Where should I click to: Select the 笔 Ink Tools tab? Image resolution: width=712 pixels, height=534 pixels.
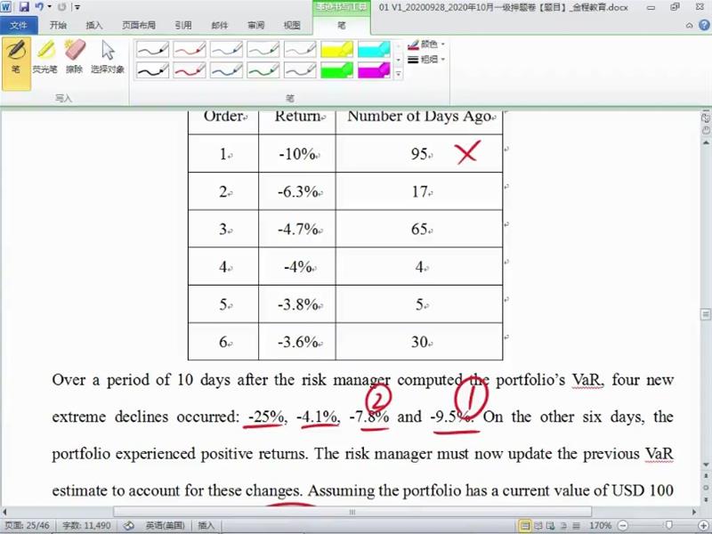click(x=342, y=26)
